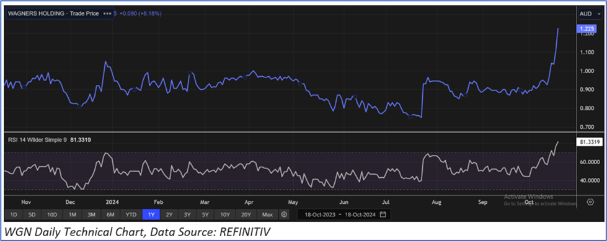
Task: Switch the chart to 1M range
Action: coord(73,214)
